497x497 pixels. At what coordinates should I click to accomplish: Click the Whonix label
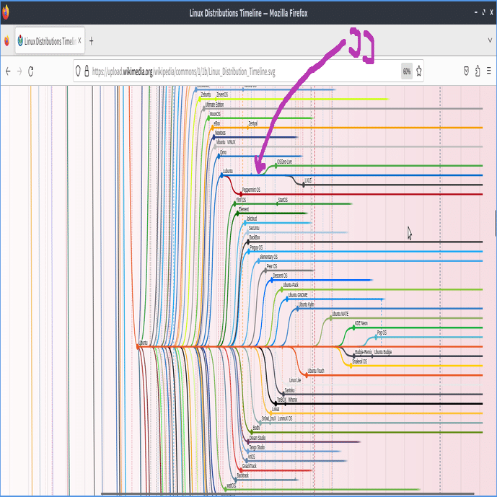[x=293, y=400]
